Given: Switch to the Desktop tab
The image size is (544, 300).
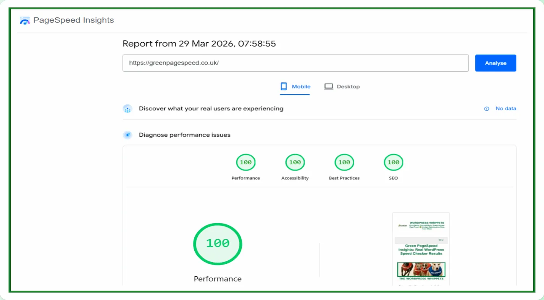Looking at the screenshot, I should click(342, 87).
